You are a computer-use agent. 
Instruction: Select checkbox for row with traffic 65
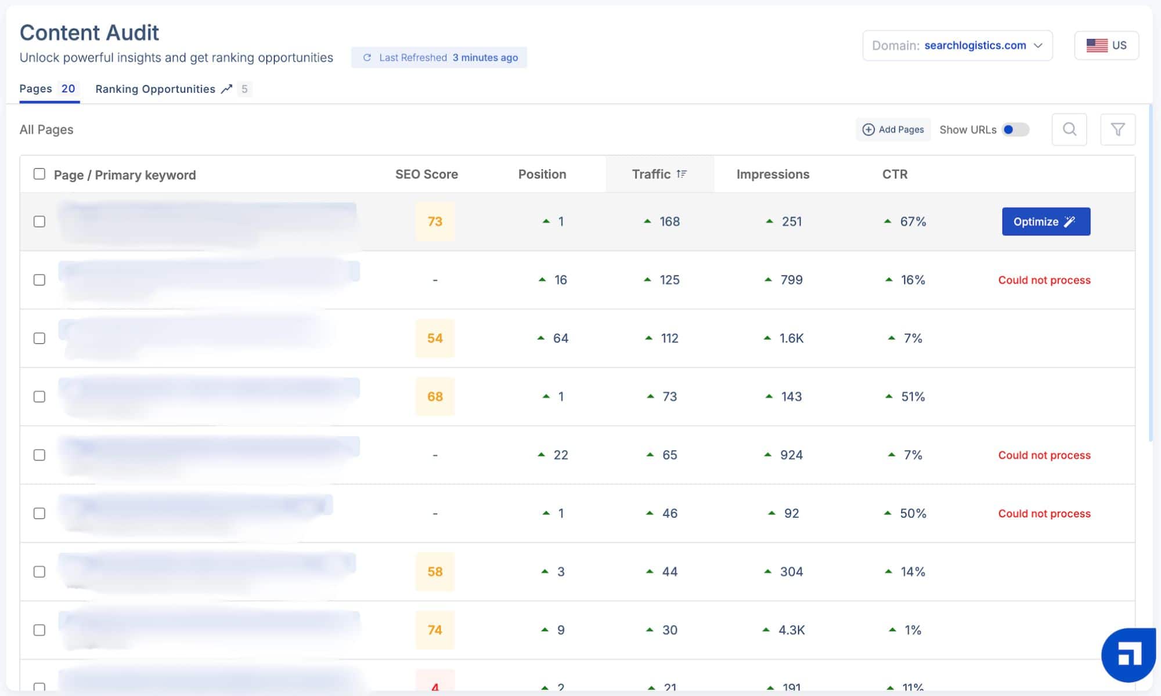pos(39,455)
